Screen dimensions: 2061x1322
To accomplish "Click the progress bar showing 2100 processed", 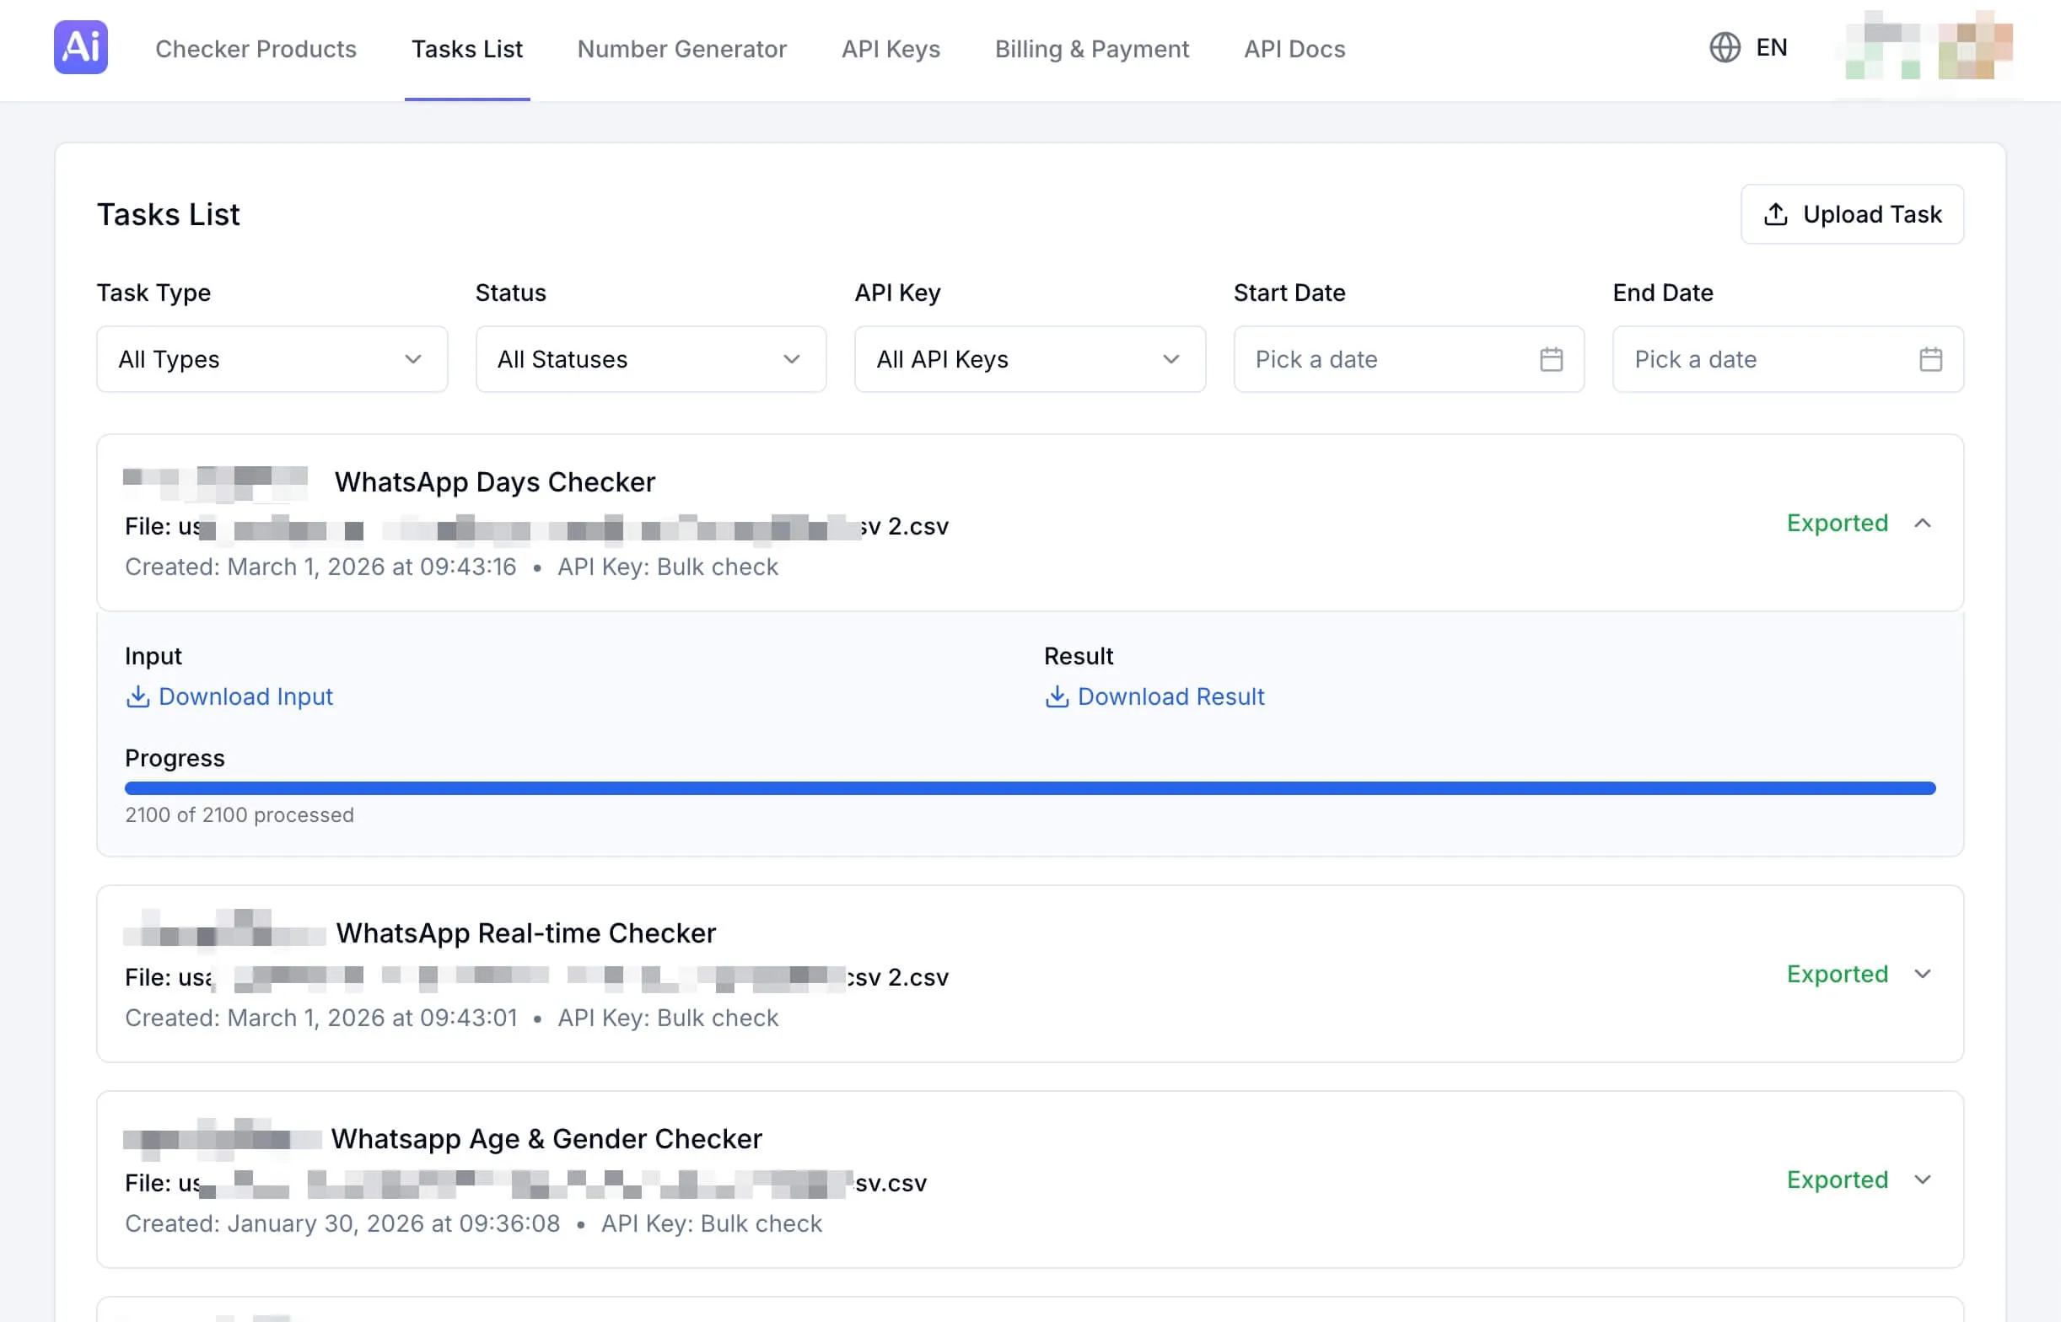I will [1030, 787].
